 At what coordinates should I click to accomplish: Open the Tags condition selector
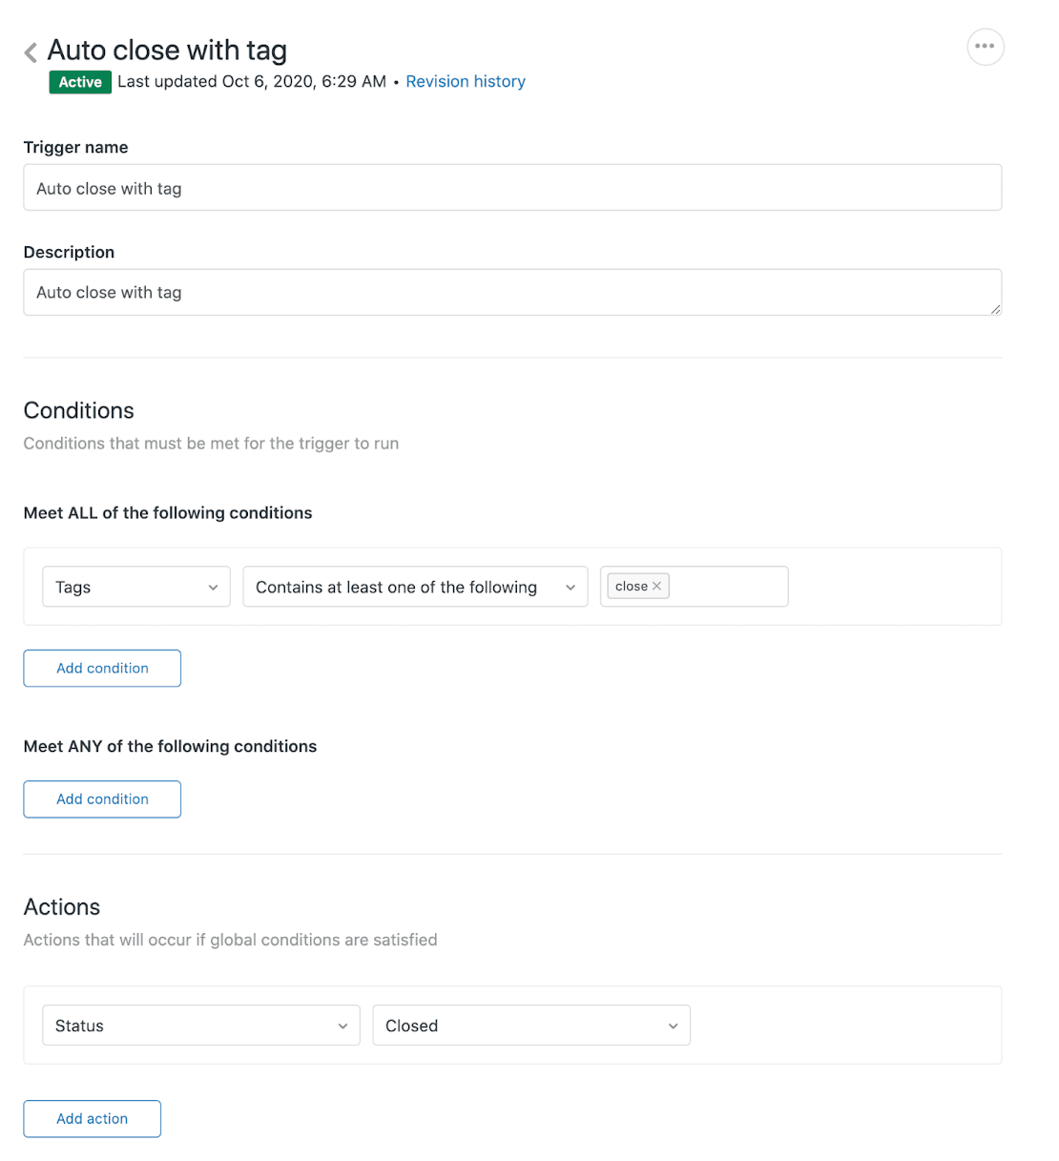[135, 587]
